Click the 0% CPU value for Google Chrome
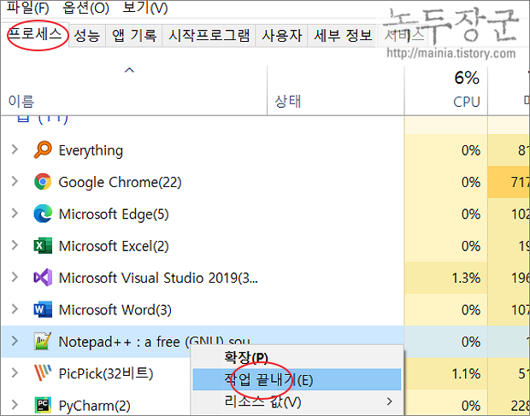Viewport: 530px width, 416px height. [471, 182]
